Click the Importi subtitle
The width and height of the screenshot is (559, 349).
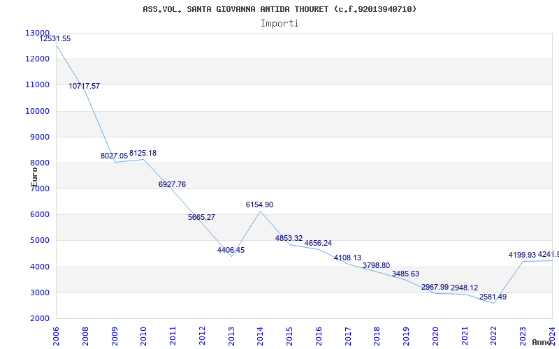[x=279, y=24]
